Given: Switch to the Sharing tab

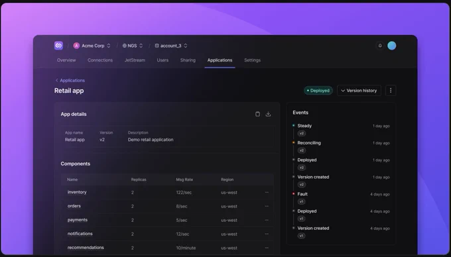Looking at the screenshot, I should coord(188,60).
